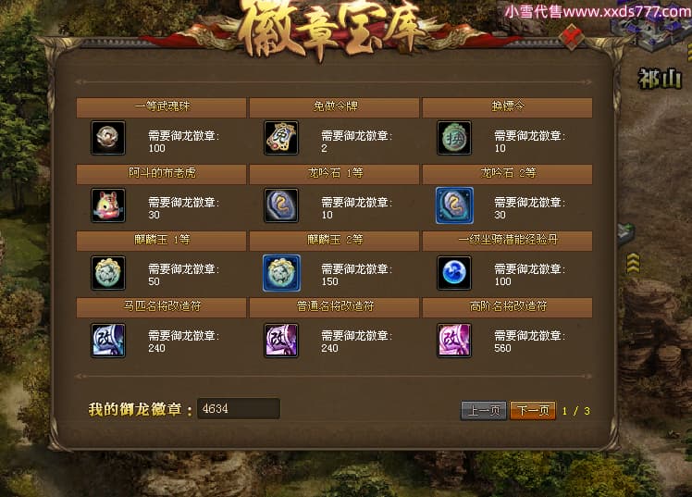Click the 祁山 location label

click(660, 79)
